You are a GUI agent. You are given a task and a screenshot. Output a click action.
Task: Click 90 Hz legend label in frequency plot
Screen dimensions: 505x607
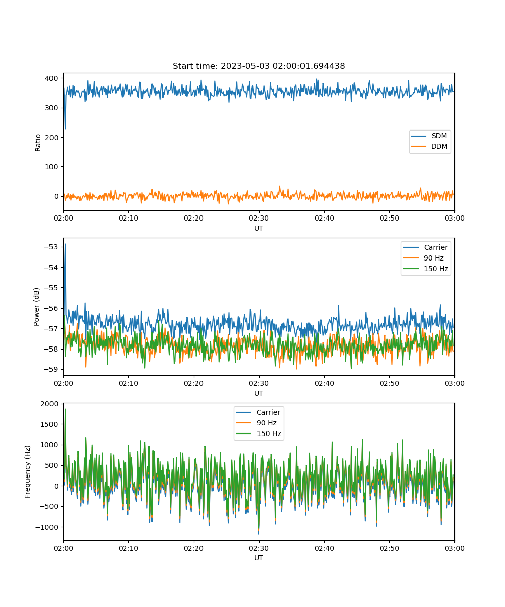[x=267, y=423]
